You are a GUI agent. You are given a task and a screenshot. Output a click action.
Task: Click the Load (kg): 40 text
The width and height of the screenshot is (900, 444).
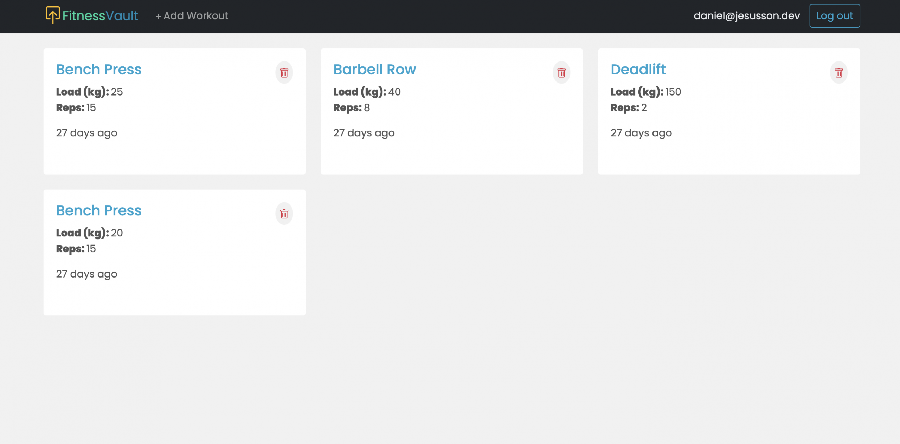[367, 92]
